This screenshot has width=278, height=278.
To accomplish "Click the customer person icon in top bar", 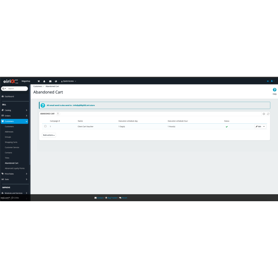I will pos(44,81).
